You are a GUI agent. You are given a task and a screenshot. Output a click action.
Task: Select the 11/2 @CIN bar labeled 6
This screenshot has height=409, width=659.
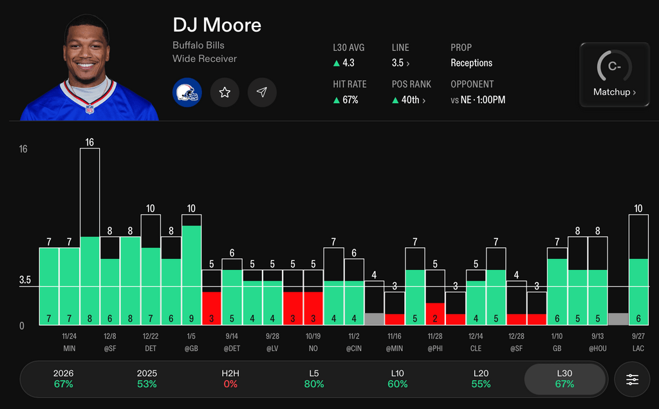tap(354, 292)
